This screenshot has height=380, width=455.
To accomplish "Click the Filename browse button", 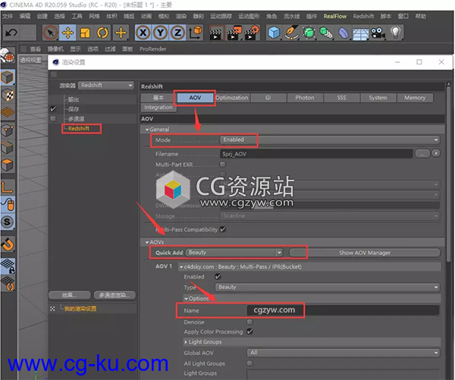I will pos(422,153).
